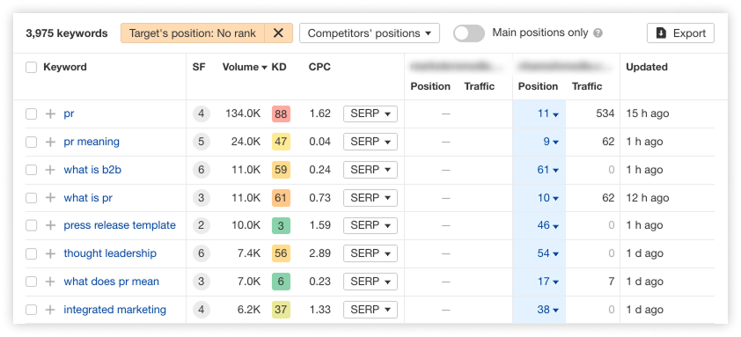Open the SERP dropdown for 'integrated marketing'
The width and height of the screenshot is (741, 337).
click(x=370, y=310)
